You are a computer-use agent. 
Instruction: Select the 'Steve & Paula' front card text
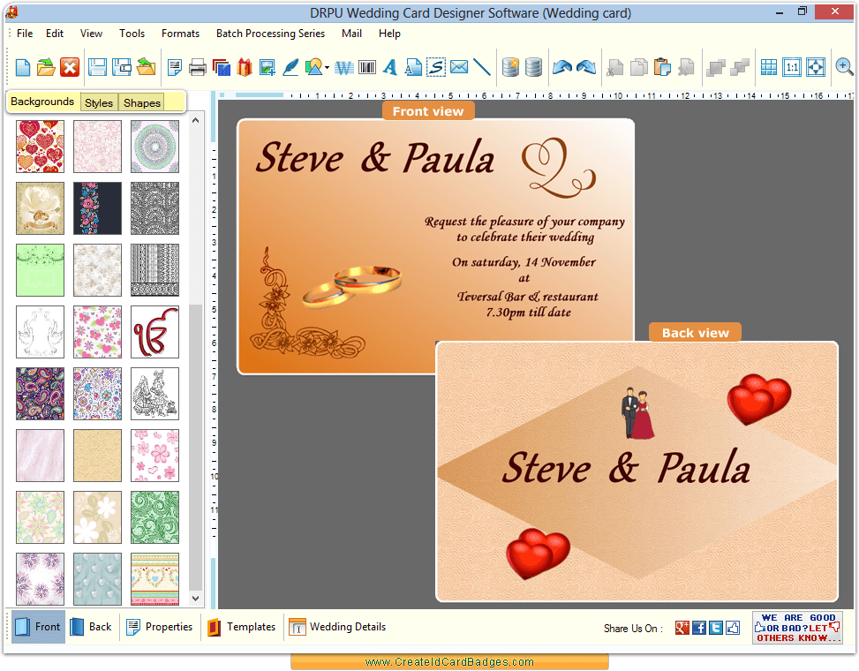tap(375, 158)
